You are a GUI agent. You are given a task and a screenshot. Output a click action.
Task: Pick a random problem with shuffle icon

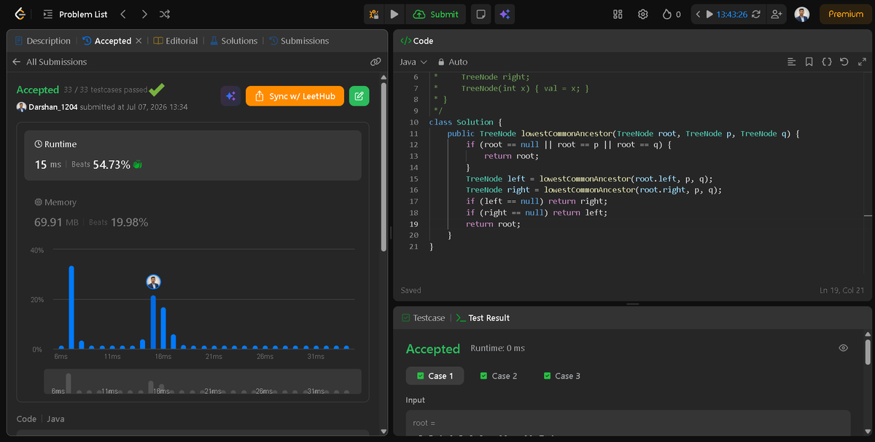click(165, 14)
